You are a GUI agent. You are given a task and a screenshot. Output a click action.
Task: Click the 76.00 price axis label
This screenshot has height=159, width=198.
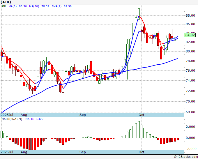[190, 70]
